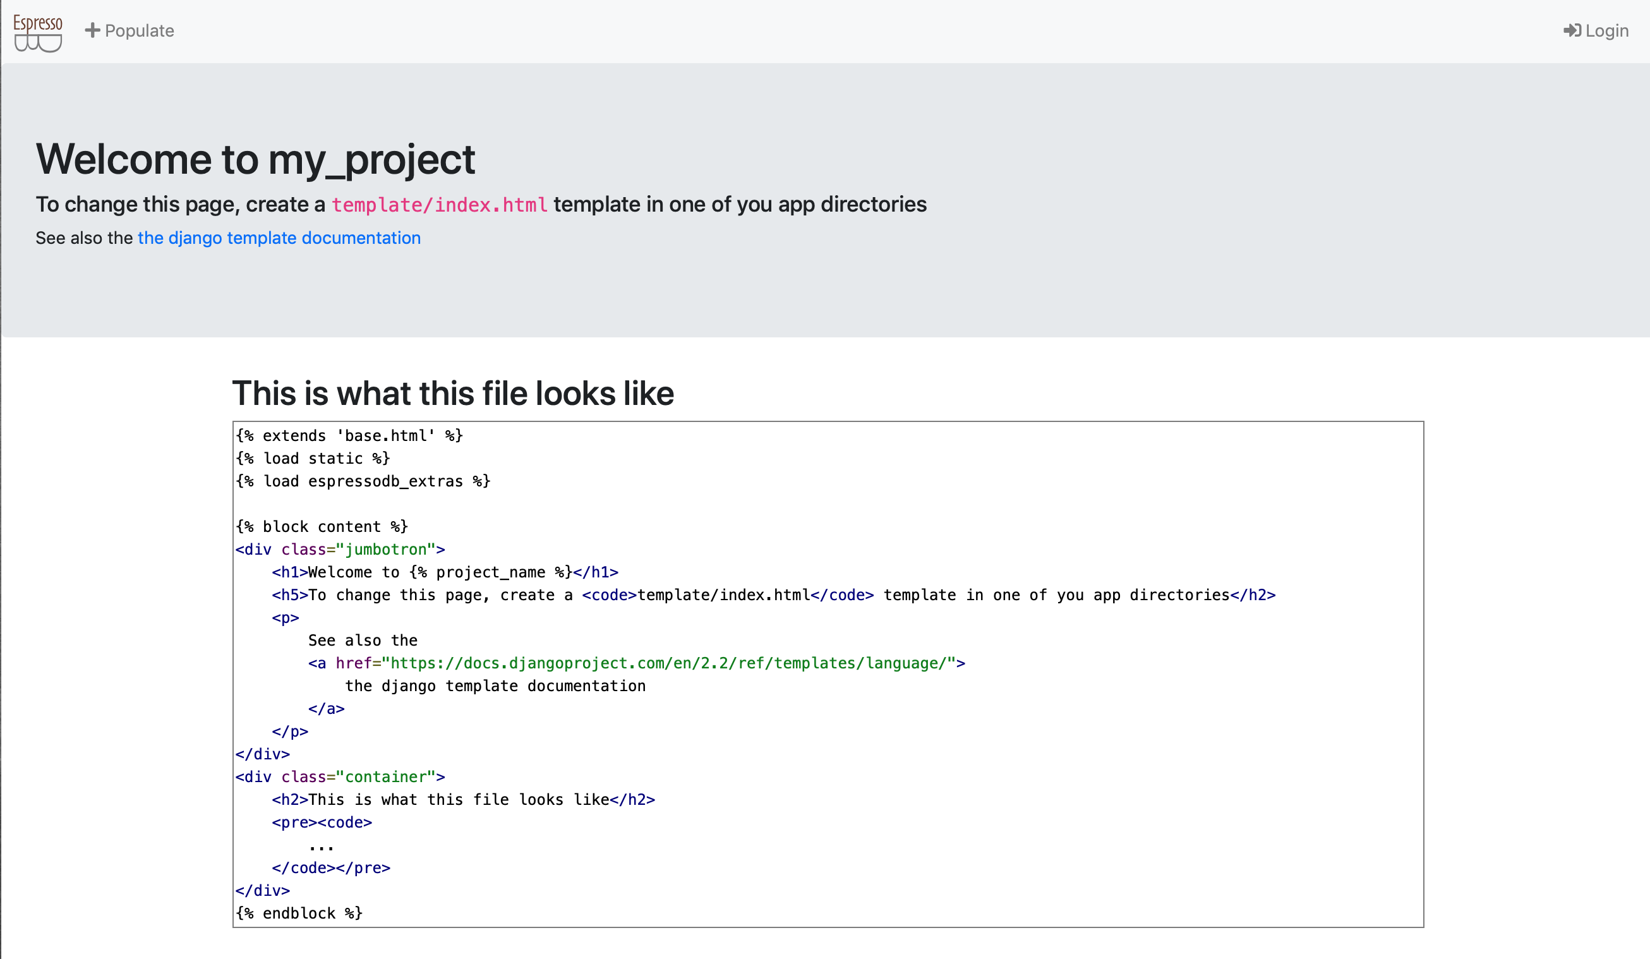
Task: Click the plus icon beside Populate
Action: click(92, 30)
